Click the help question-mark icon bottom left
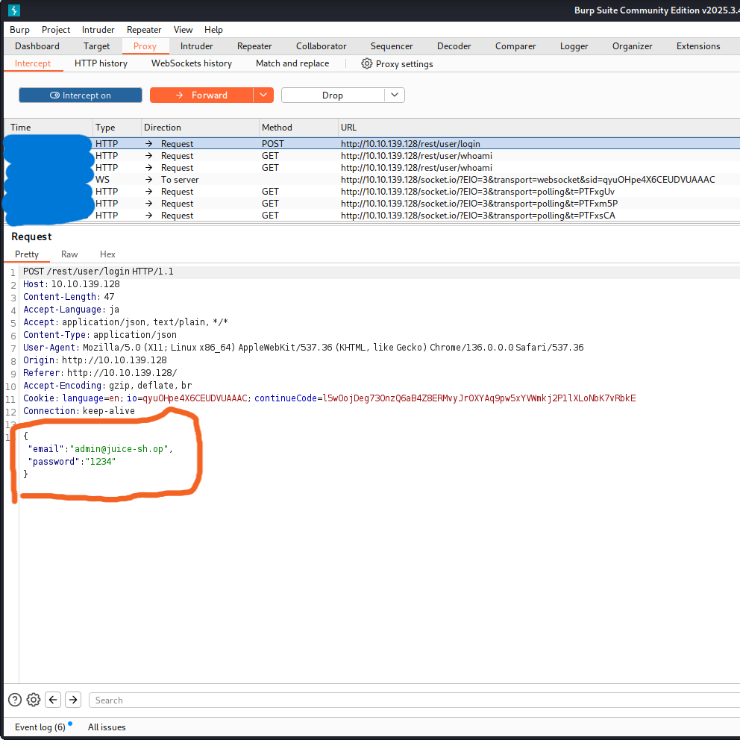This screenshot has width=740, height=740. point(14,700)
